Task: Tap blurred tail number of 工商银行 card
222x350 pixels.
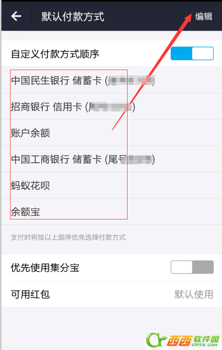Action: 136,159
